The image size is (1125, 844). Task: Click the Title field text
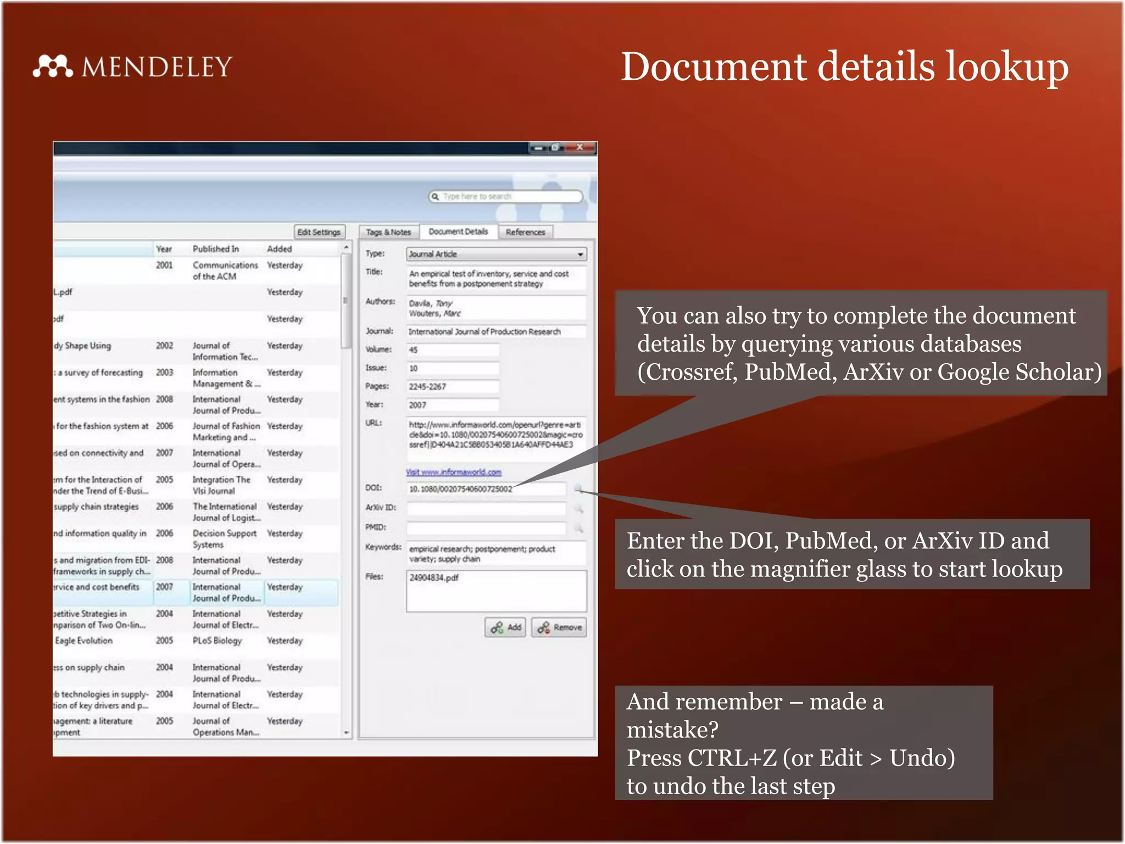(x=497, y=279)
